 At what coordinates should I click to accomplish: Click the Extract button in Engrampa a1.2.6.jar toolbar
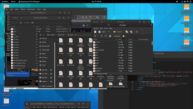tap(118, 32)
